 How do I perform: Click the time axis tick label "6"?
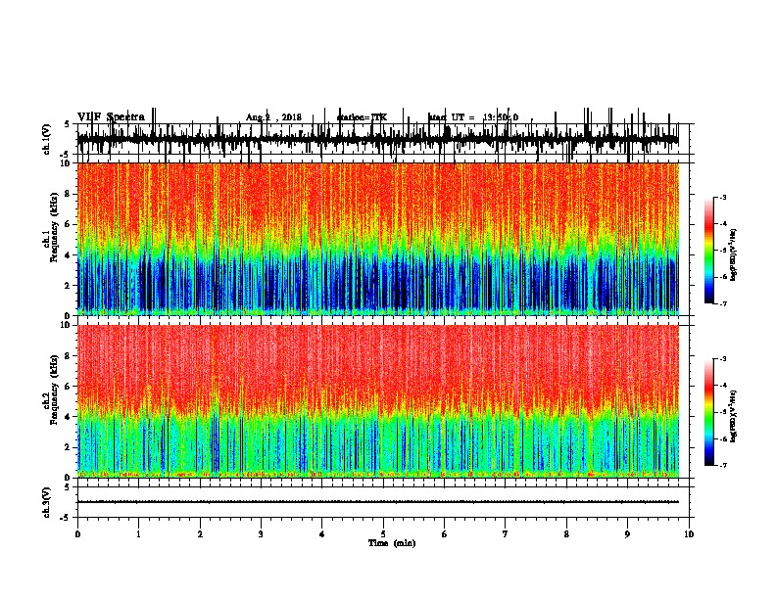(445, 534)
